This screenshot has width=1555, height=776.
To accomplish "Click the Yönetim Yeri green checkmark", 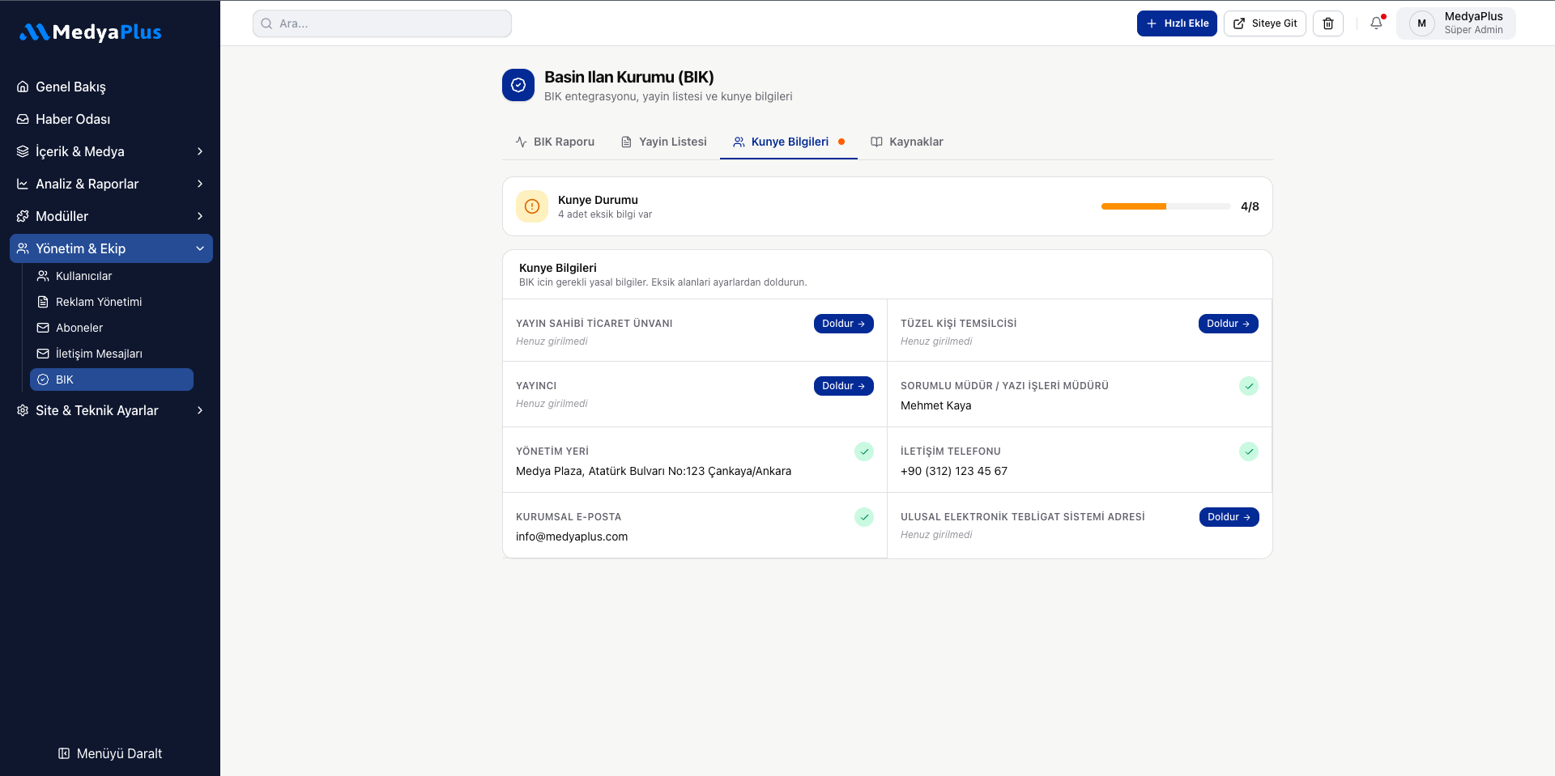I will coord(864,452).
